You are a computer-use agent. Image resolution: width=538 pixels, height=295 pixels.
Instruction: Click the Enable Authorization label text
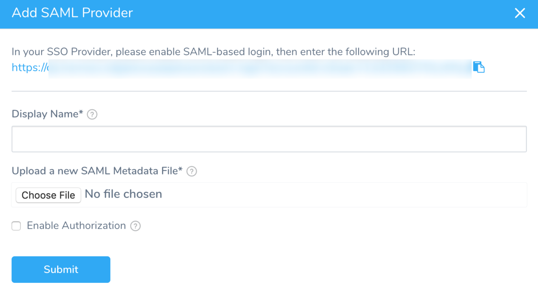76,226
